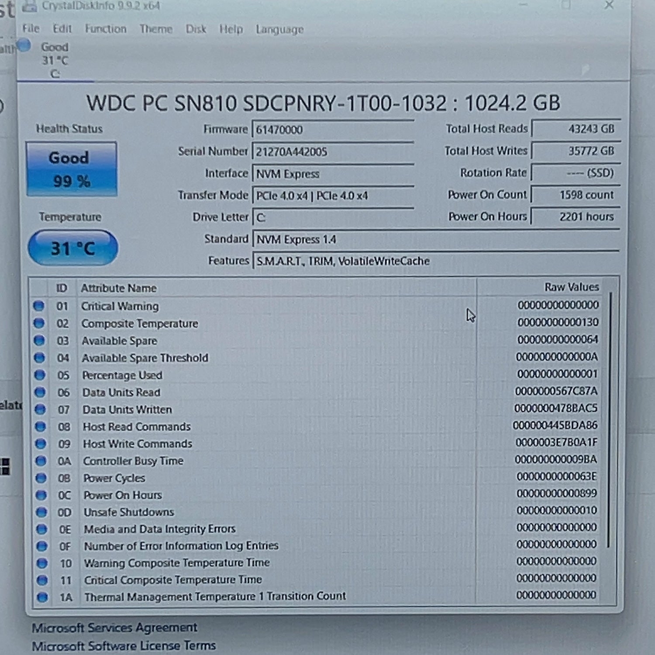Open Microsoft Services Agreement link in background window

(114, 627)
